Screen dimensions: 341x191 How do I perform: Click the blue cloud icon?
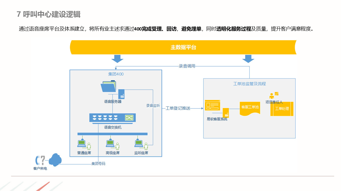55,160
